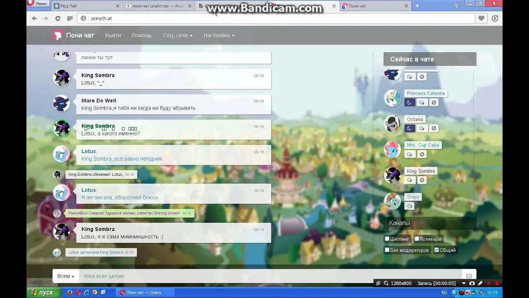Reload the page with the refresh icon

58,18
